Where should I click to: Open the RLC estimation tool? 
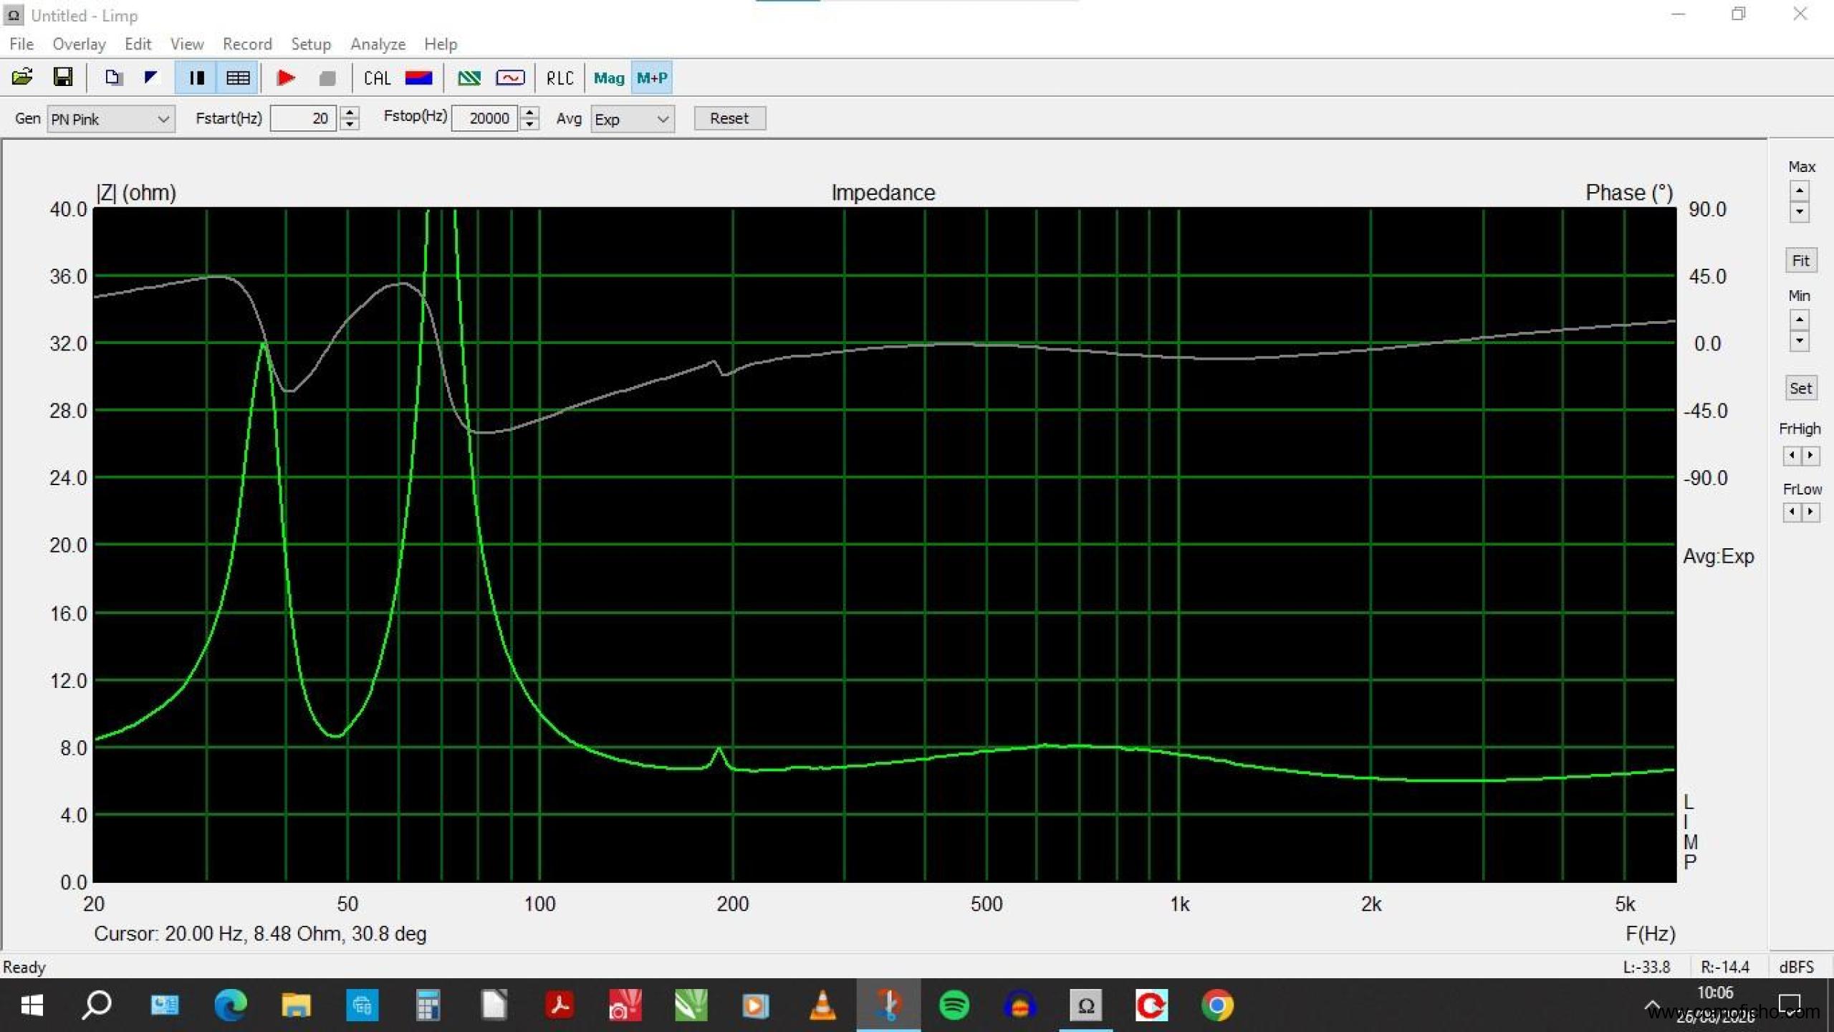[560, 78]
